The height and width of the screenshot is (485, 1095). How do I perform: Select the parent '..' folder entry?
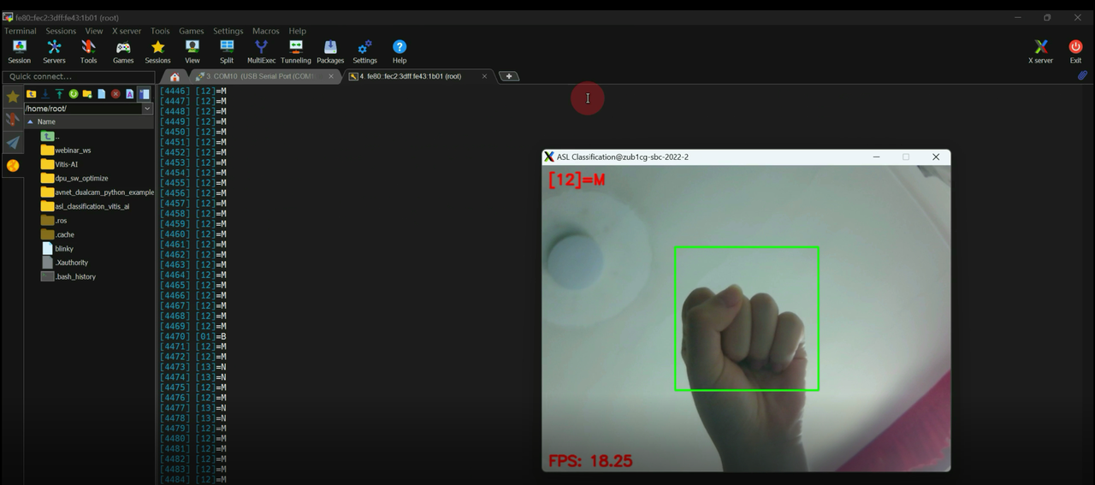[51, 136]
